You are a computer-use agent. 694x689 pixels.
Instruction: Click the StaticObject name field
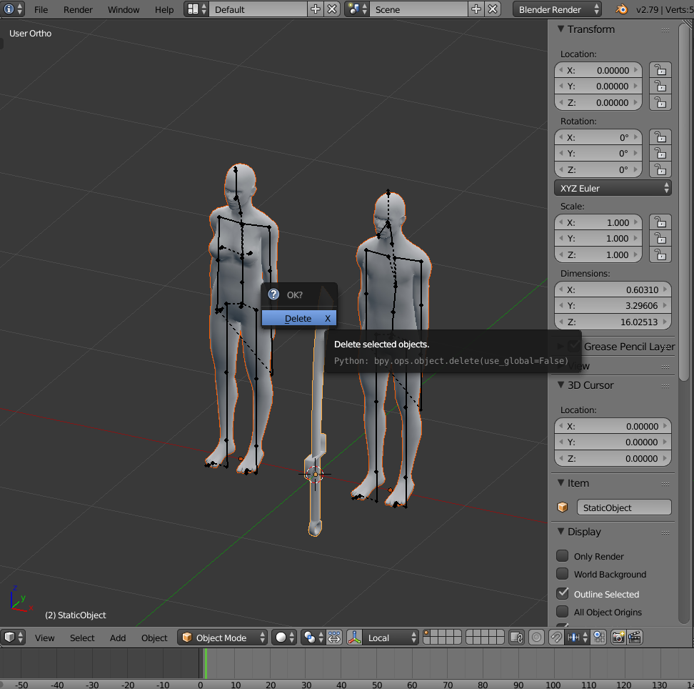(624, 507)
